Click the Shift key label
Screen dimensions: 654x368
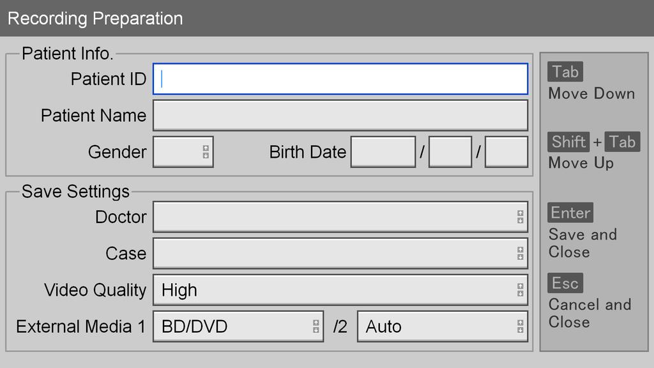(568, 142)
